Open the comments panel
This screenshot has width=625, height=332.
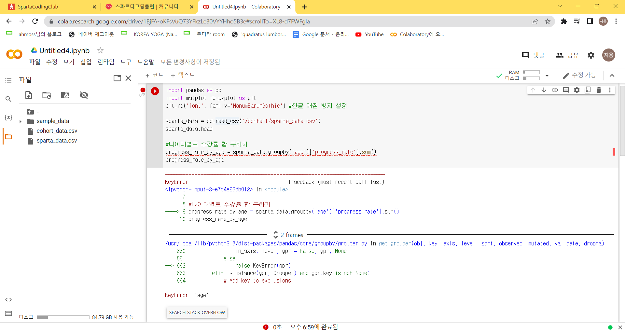coord(533,55)
